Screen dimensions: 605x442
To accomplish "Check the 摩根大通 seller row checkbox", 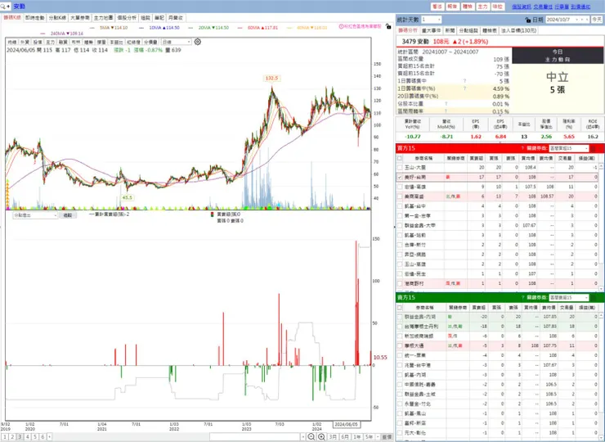I will coord(400,345).
